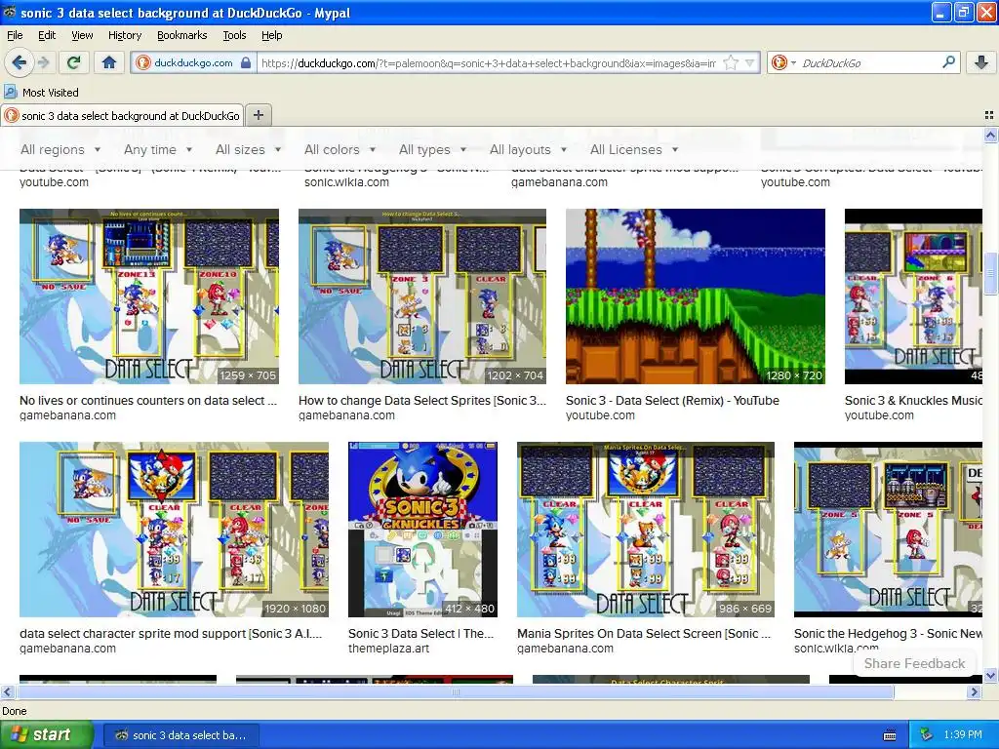Click the padlock site security icon

(246, 62)
